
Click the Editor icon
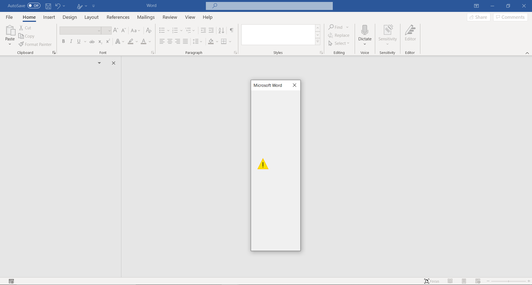click(410, 30)
